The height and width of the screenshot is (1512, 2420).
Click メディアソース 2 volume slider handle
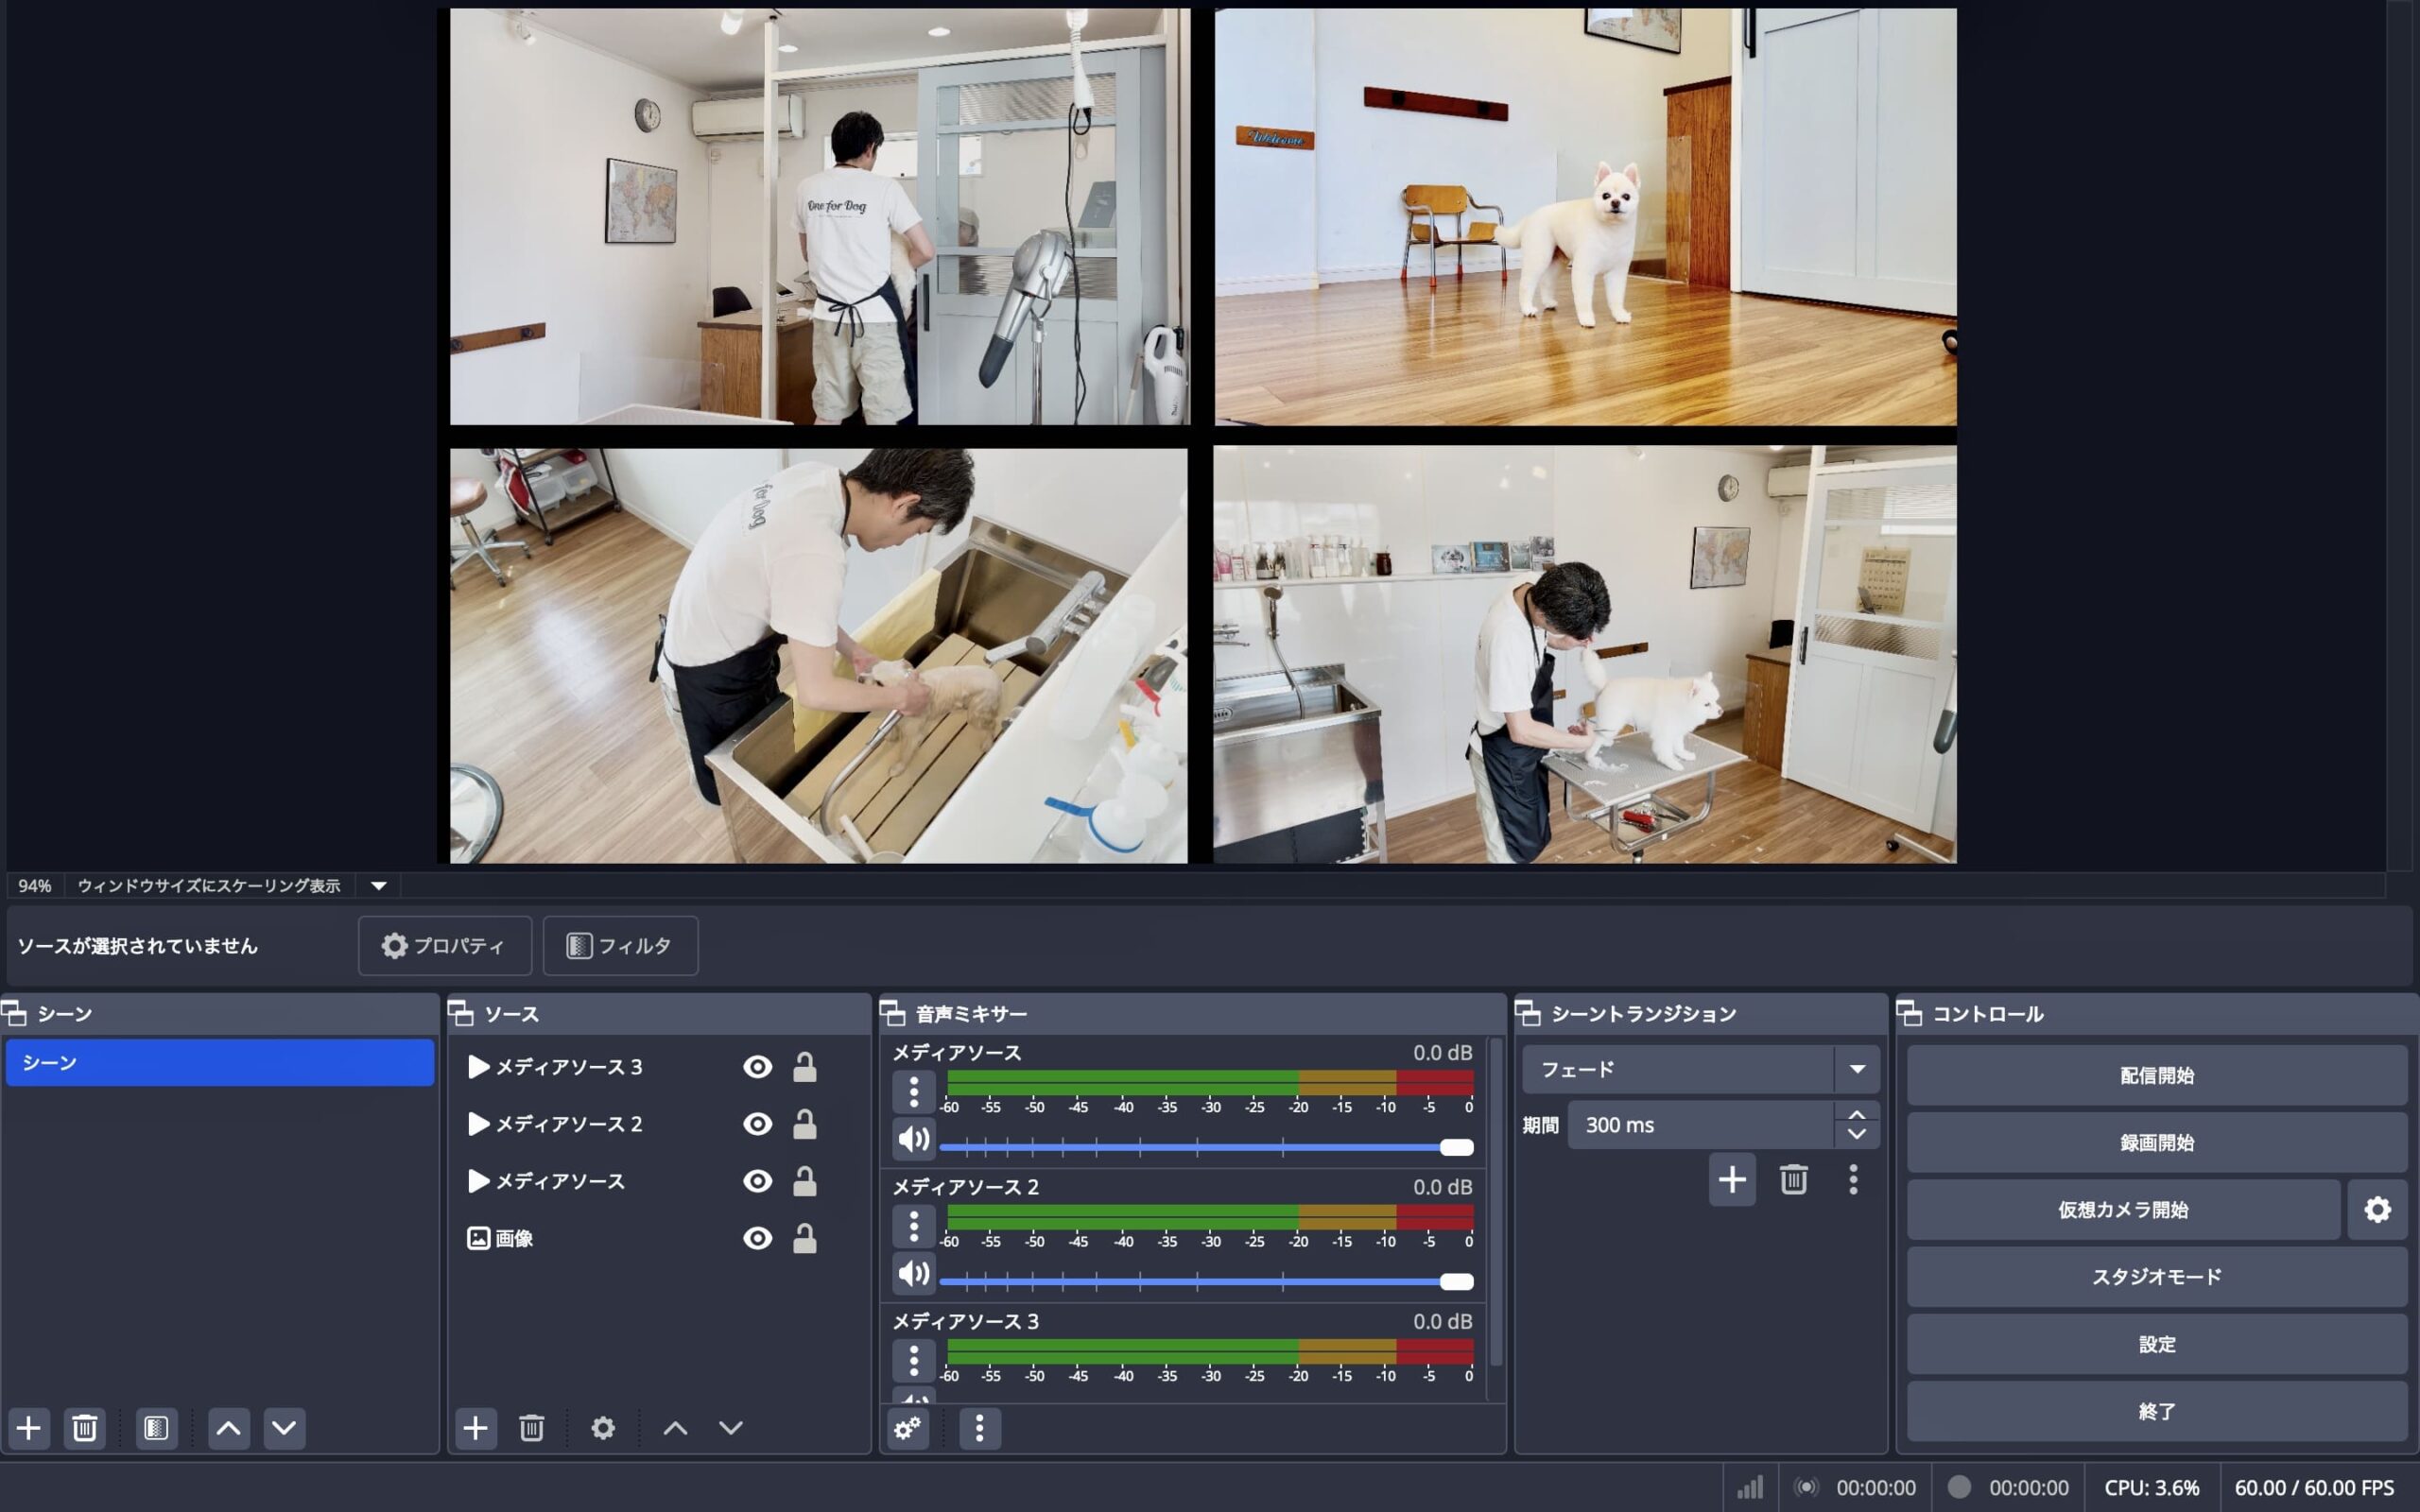pos(1456,1281)
